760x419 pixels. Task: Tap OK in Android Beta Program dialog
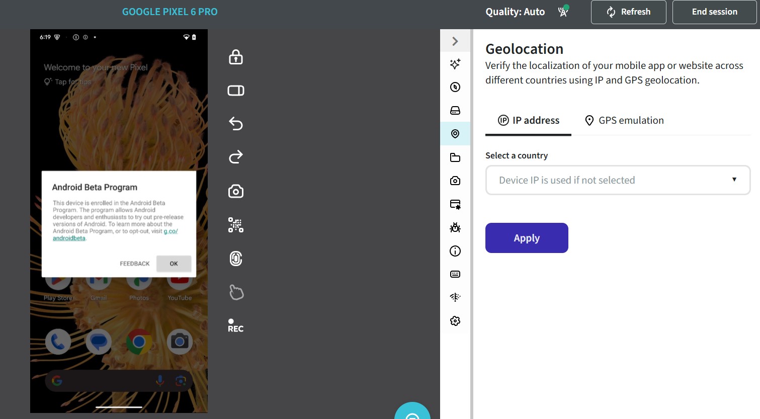point(174,264)
